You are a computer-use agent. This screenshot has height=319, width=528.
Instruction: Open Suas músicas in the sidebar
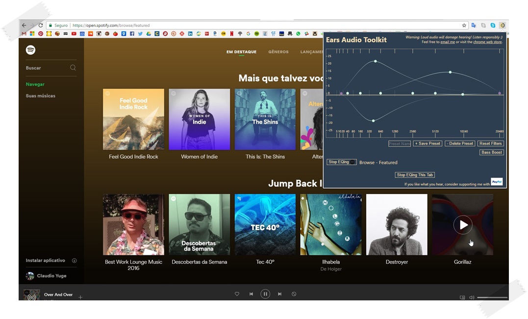[41, 96]
